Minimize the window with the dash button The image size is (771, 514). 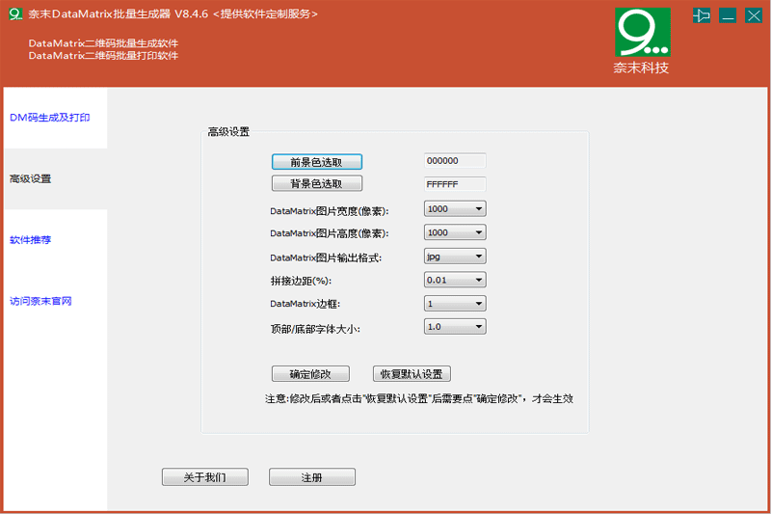[x=728, y=15]
